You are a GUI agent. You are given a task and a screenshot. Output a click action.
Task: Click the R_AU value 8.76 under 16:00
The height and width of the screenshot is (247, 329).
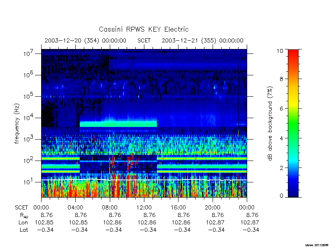pyautogui.click(x=183, y=215)
